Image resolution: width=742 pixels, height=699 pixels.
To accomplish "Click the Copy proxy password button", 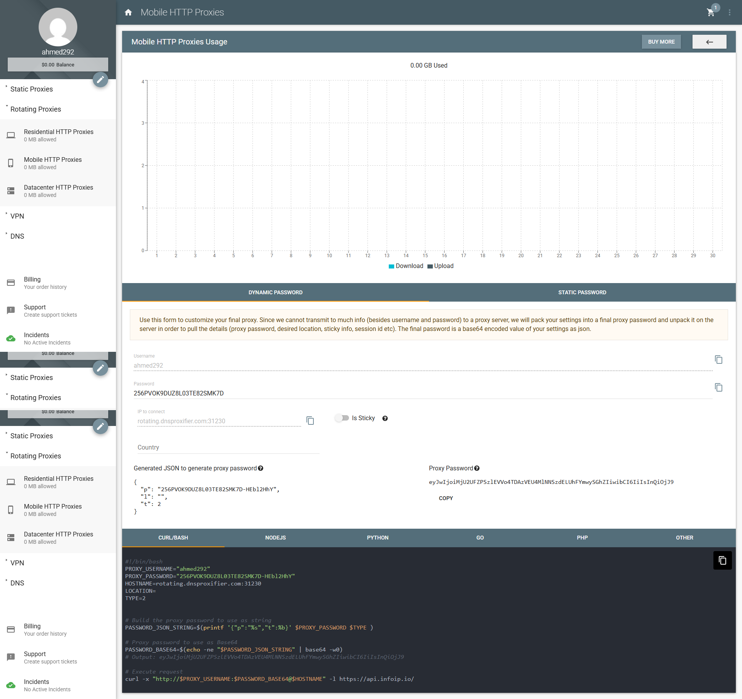I will (446, 498).
